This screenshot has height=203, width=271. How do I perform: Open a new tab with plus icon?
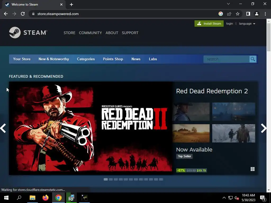coord(71,4)
